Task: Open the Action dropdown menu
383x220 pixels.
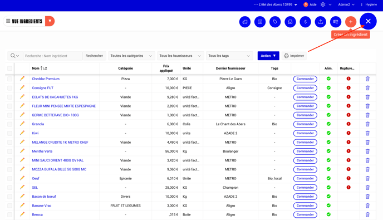Action: (x=268, y=56)
